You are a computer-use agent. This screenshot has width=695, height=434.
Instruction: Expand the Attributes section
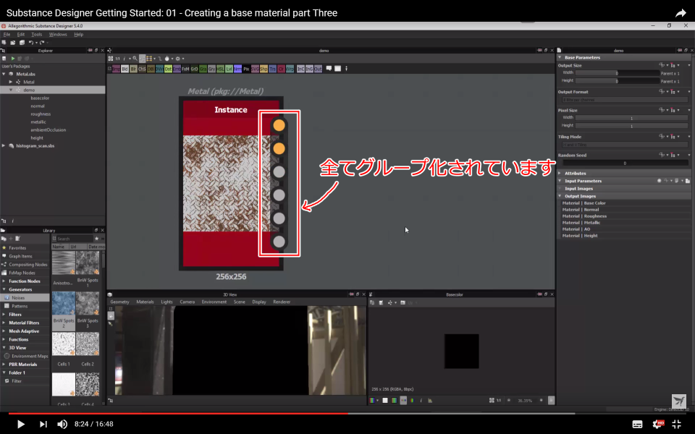tap(560, 173)
